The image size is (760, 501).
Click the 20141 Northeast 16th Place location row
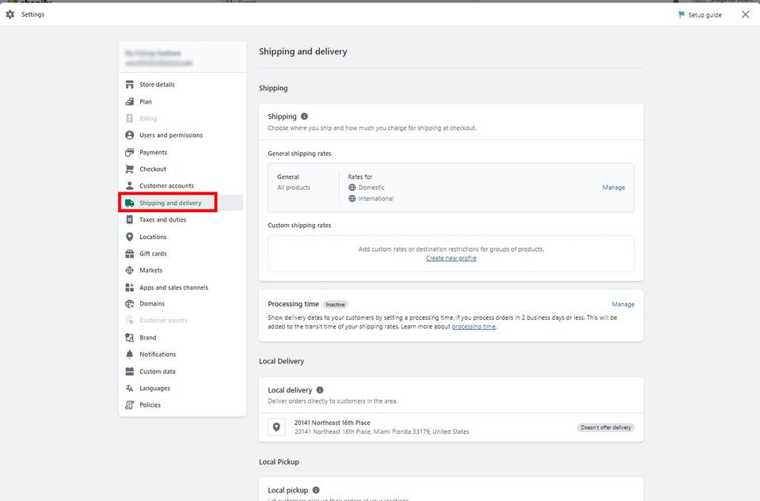coord(450,427)
